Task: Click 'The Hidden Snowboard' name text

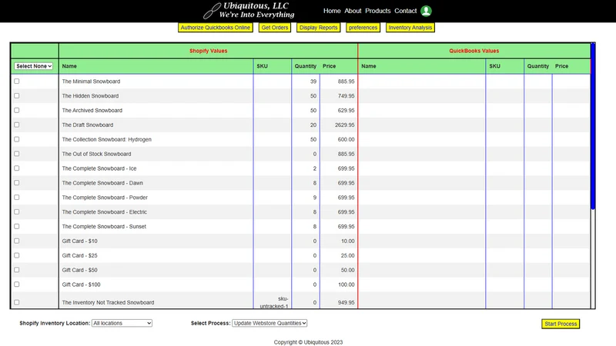Action: point(90,96)
